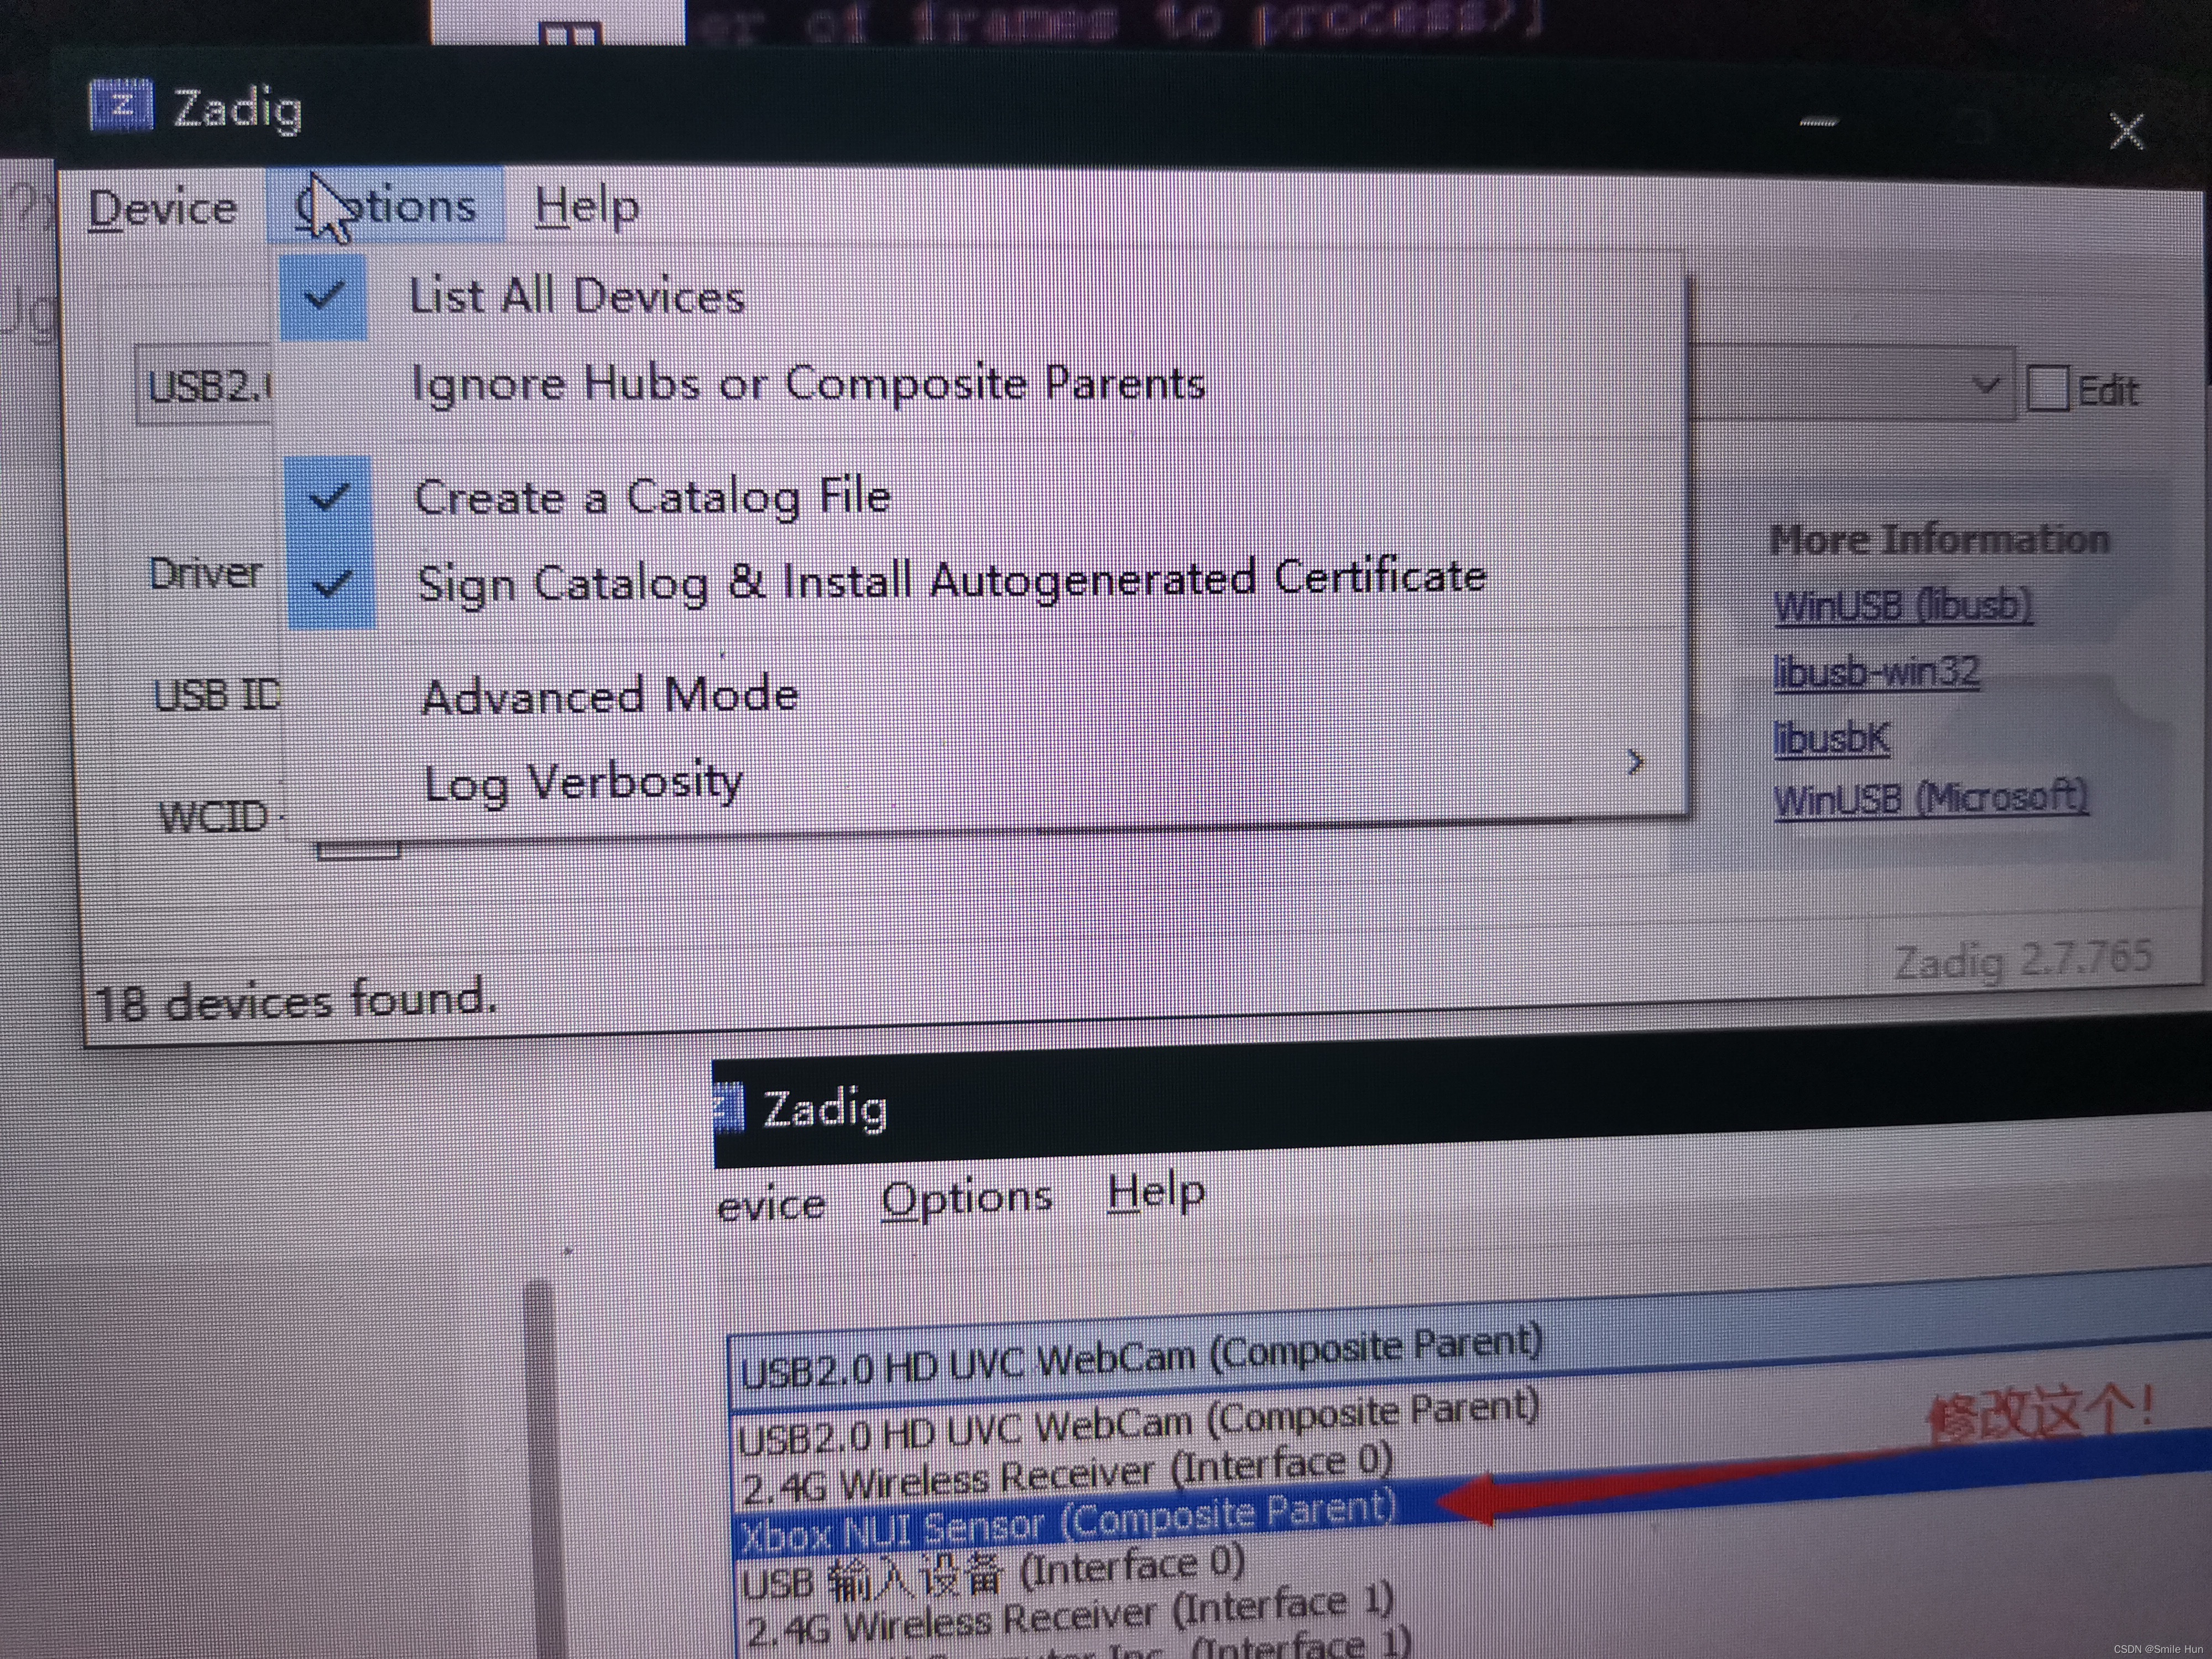The height and width of the screenshot is (1659, 2212).
Task: Enable Ignore Hubs or Composite Parents
Action: pos(808,384)
